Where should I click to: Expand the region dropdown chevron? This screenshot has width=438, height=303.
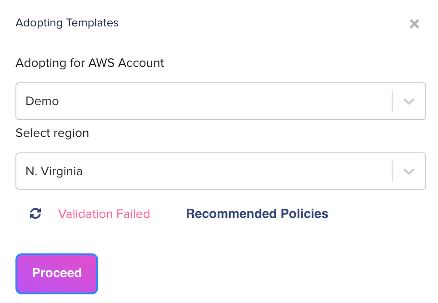(x=409, y=172)
